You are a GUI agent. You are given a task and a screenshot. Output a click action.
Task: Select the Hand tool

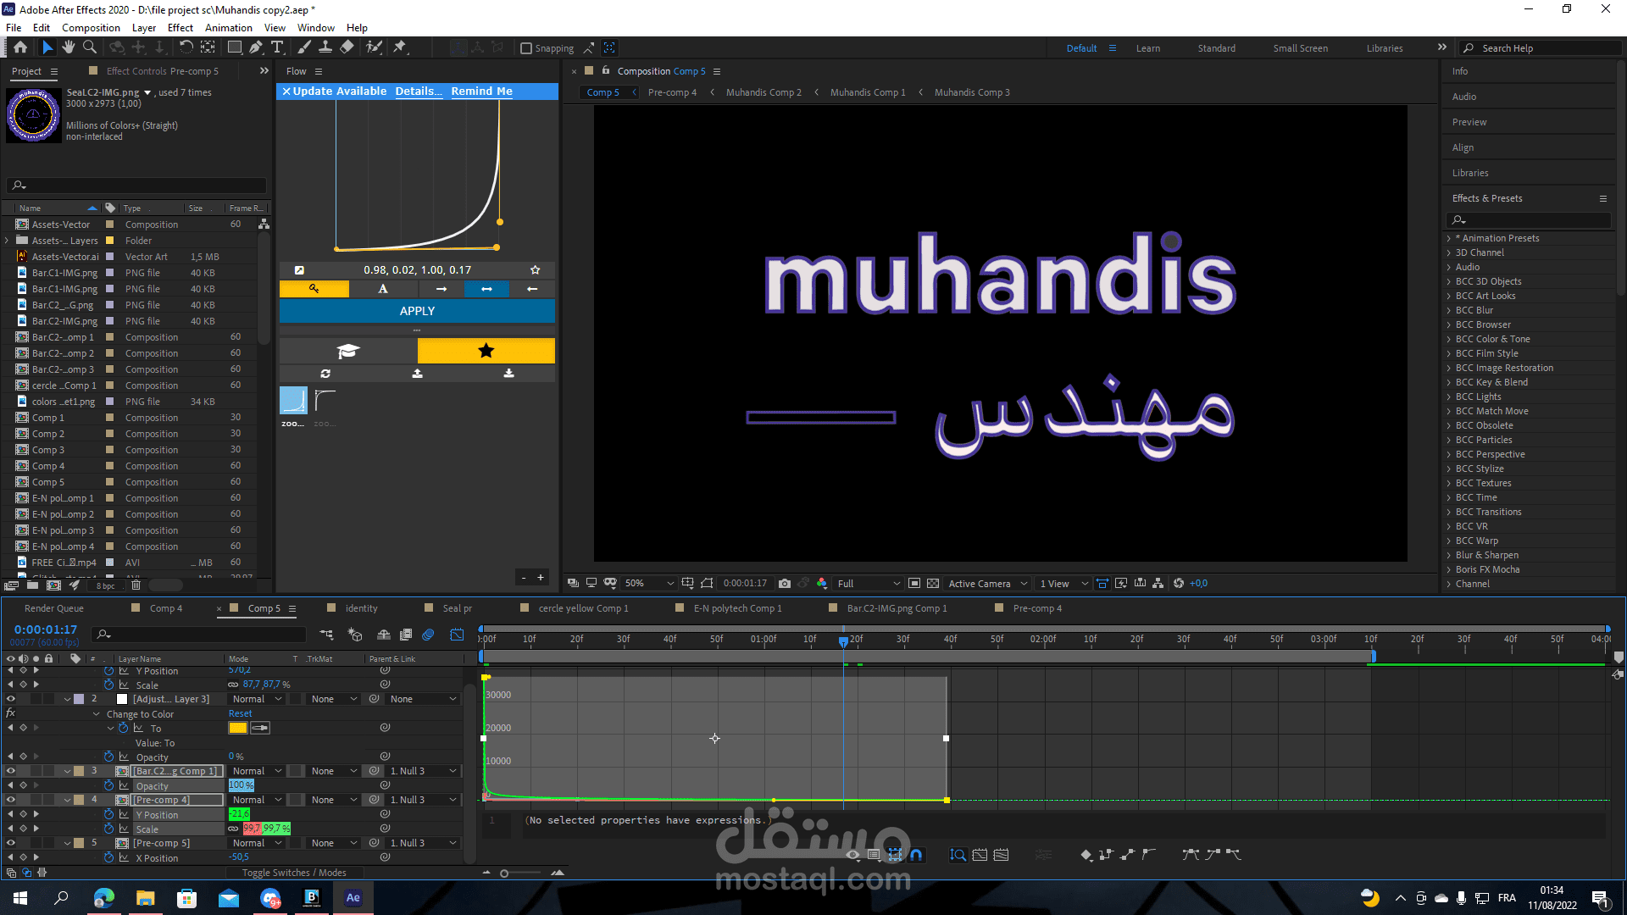(69, 47)
